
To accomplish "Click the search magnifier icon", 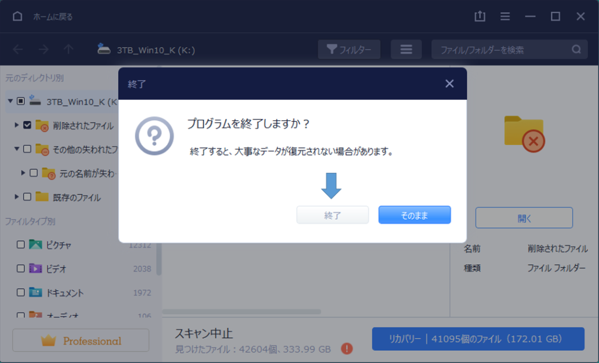I will click(577, 49).
